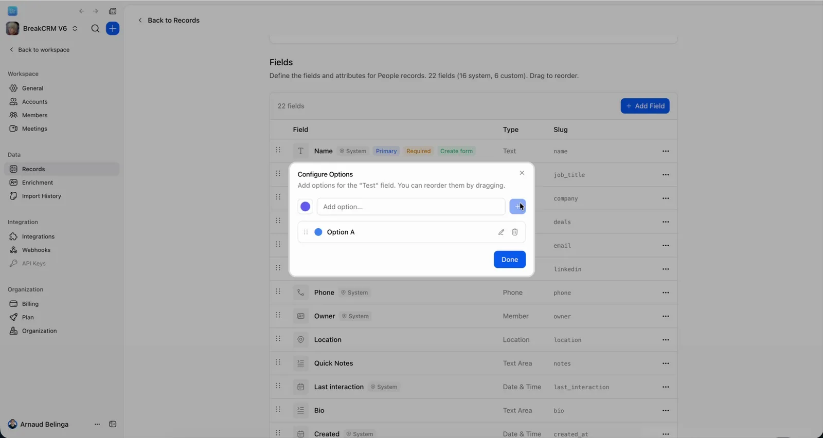Open Accounts in the sidebar
Screen dimensions: 823x438
[62, 102]
